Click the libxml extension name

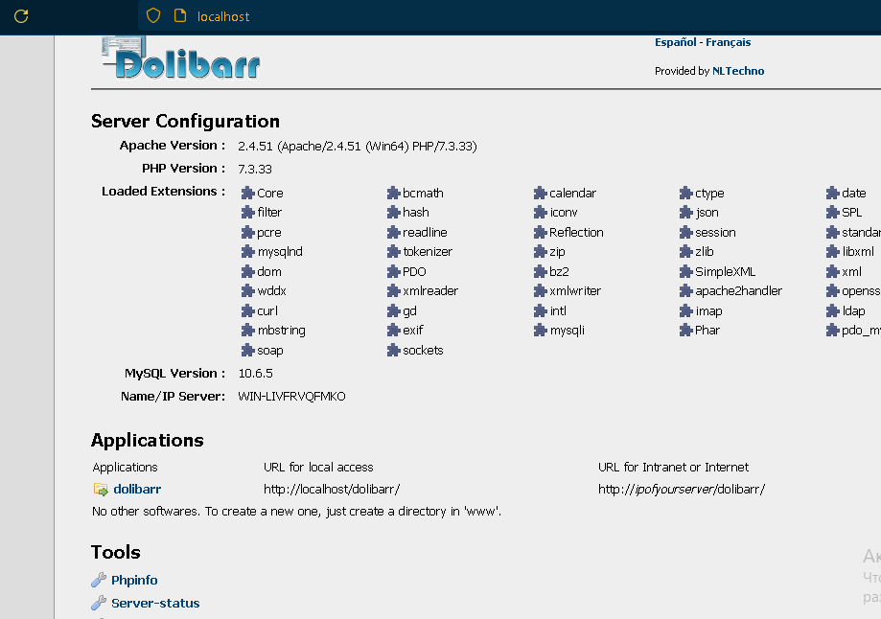pos(858,252)
